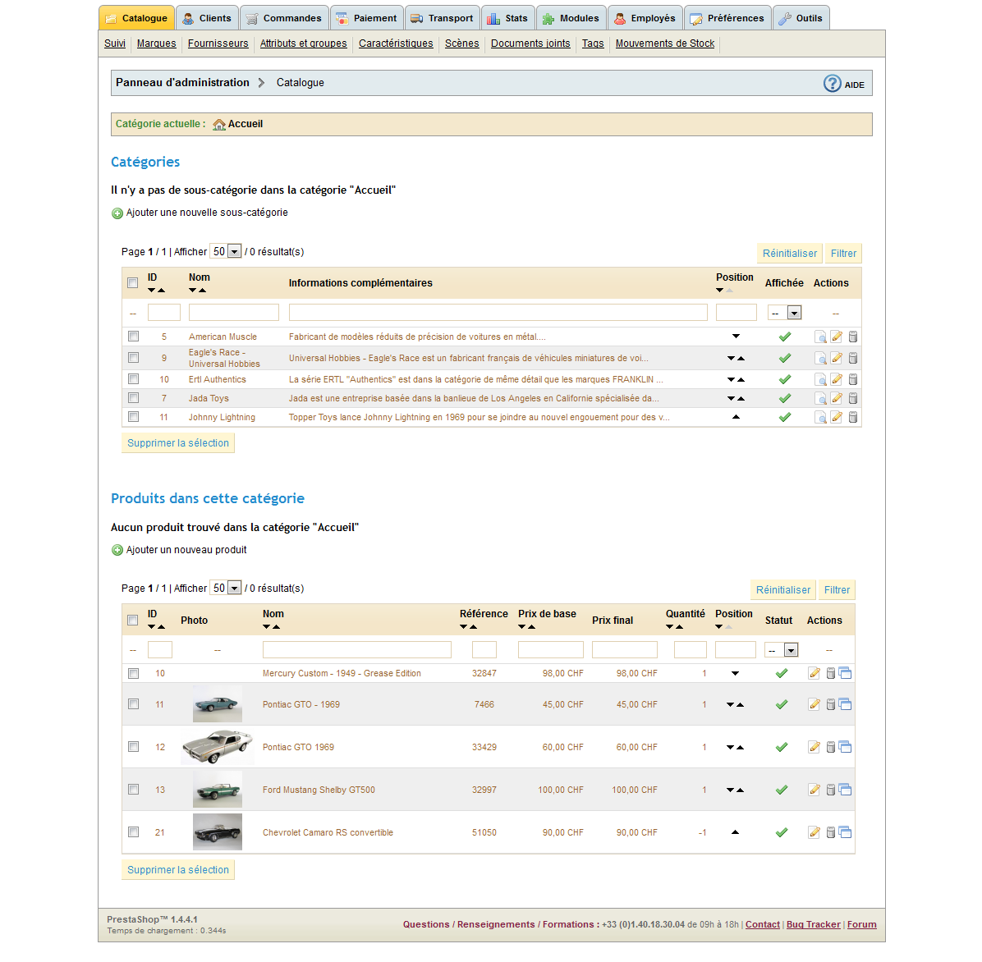The image size is (982, 962).
Task: Open categories results-per-page dropdown
Action: [x=226, y=252]
